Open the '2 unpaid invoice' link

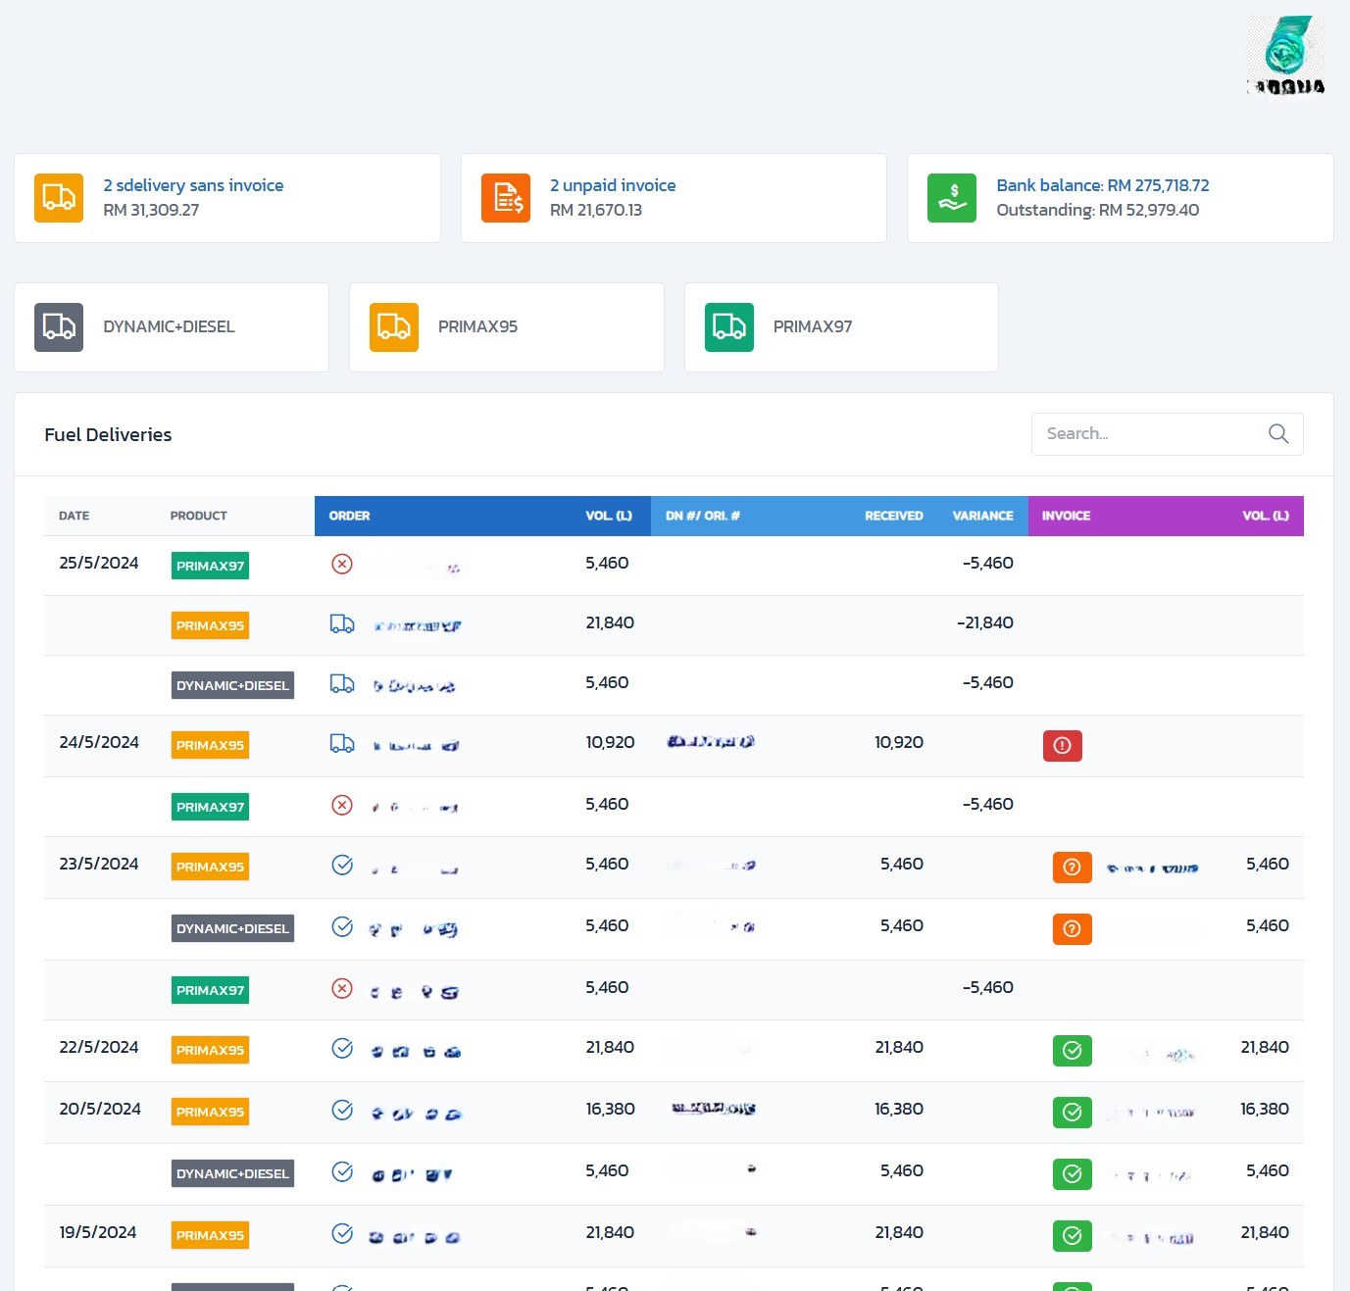(x=612, y=185)
